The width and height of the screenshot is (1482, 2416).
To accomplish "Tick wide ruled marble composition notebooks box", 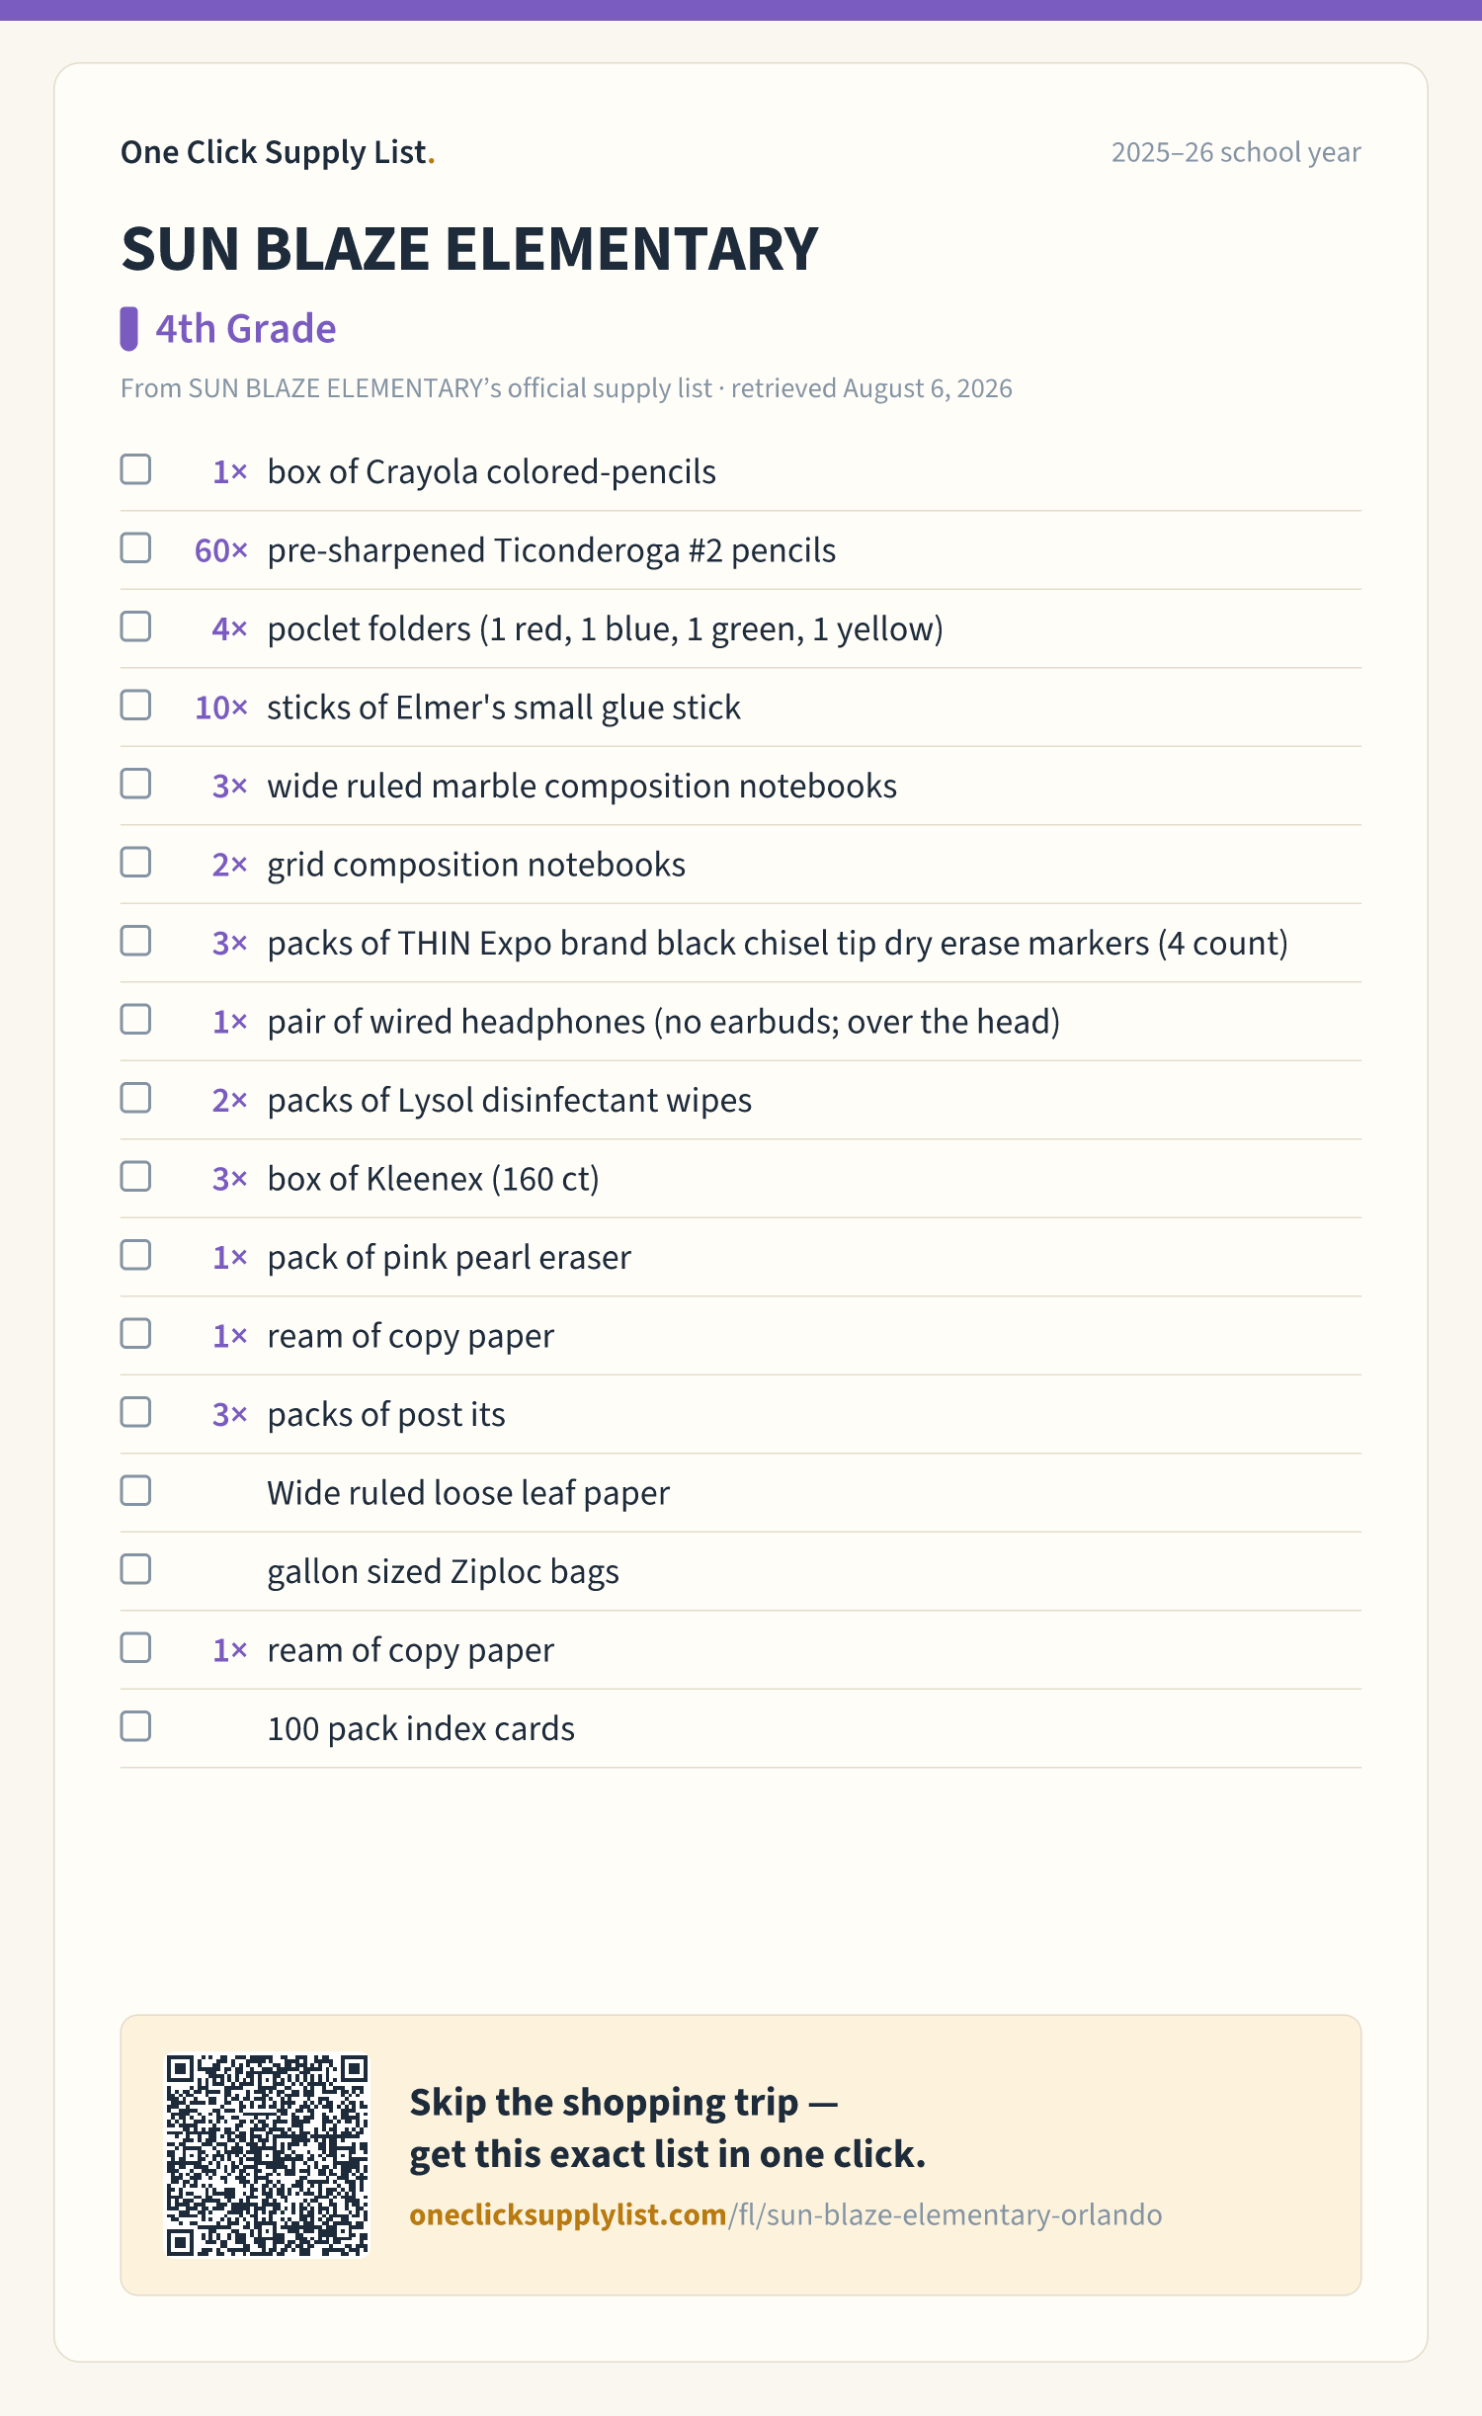I will click(x=135, y=784).
